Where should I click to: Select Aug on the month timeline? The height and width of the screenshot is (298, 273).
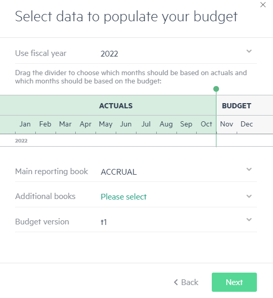point(166,124)
